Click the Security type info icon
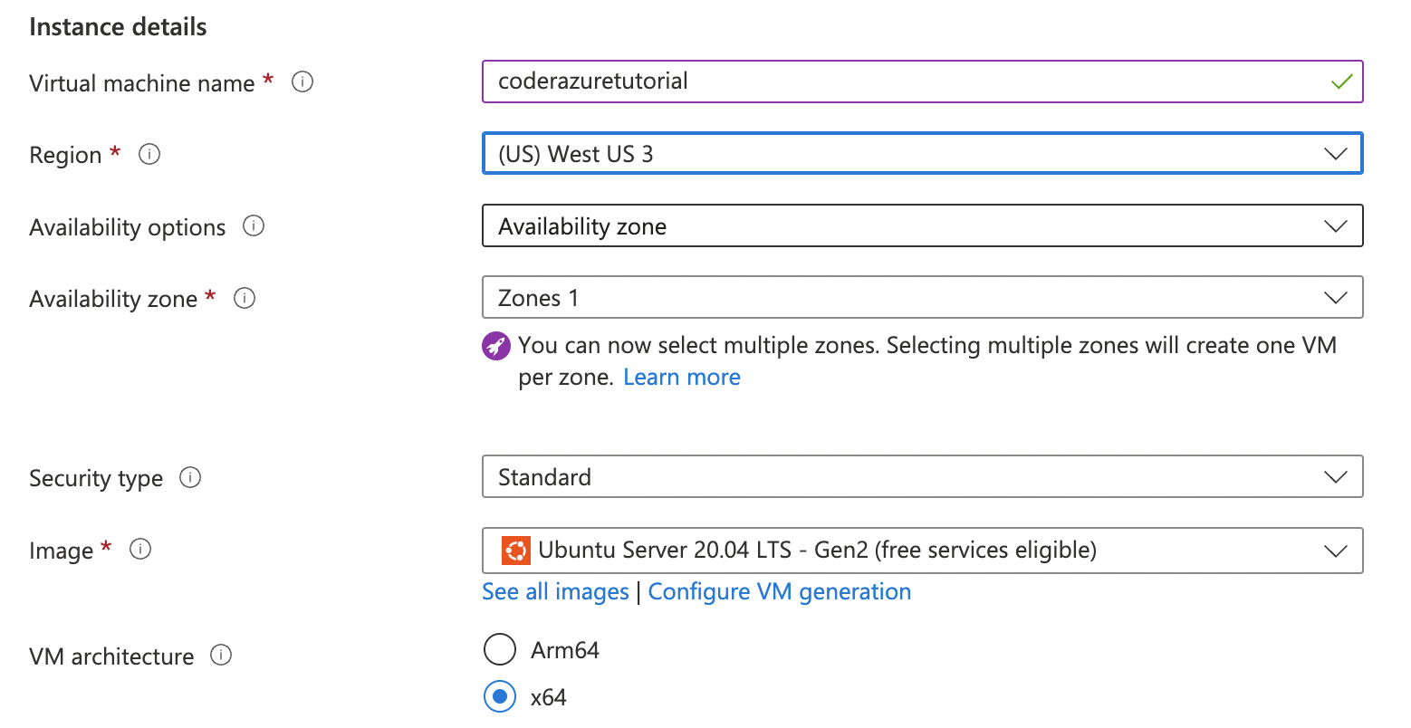 coord(190,477)
